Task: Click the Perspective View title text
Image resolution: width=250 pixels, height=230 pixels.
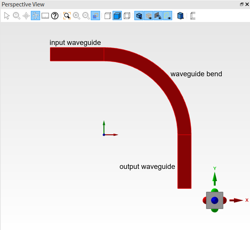Action: pos(23,5)
